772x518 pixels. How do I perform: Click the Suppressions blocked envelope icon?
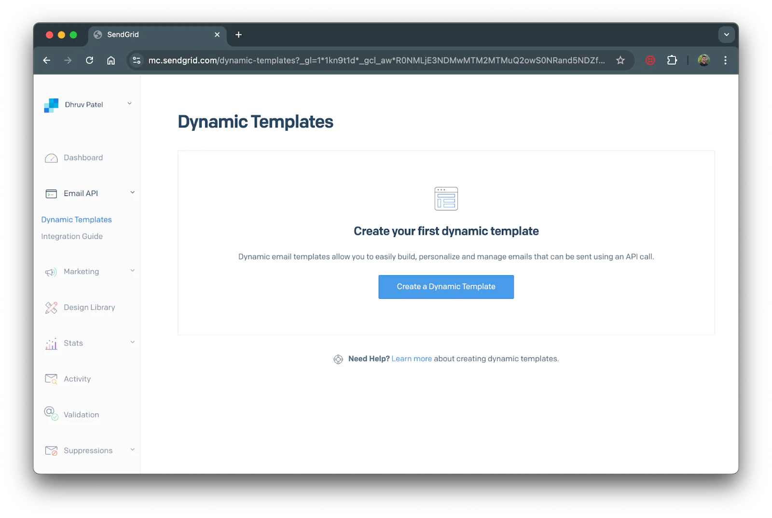coord(51,451)
